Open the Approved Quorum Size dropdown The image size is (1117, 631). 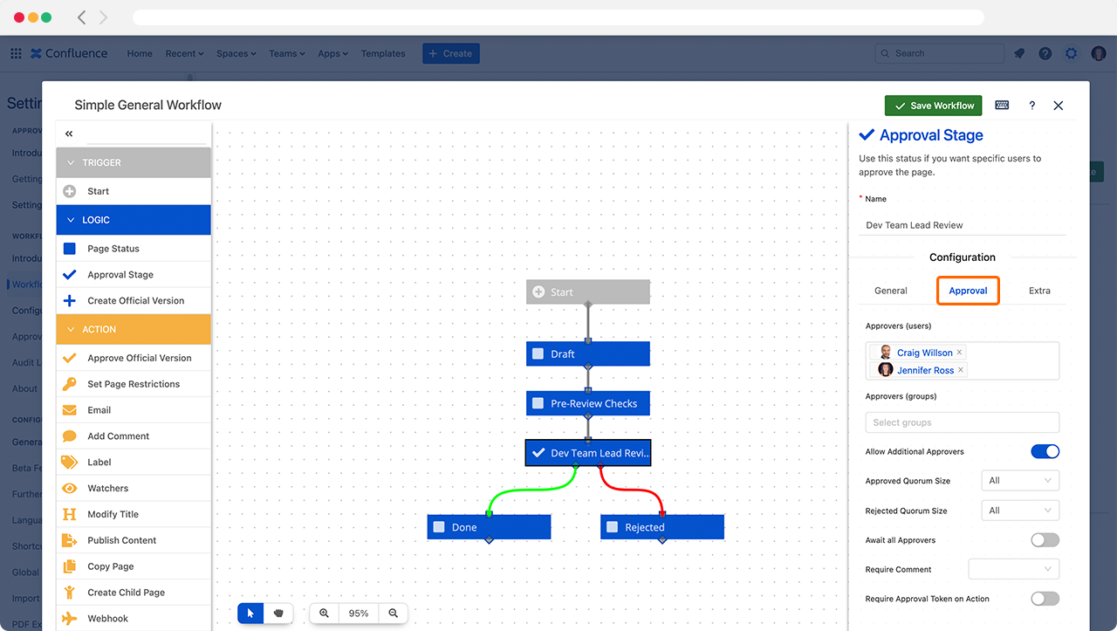1019,481
